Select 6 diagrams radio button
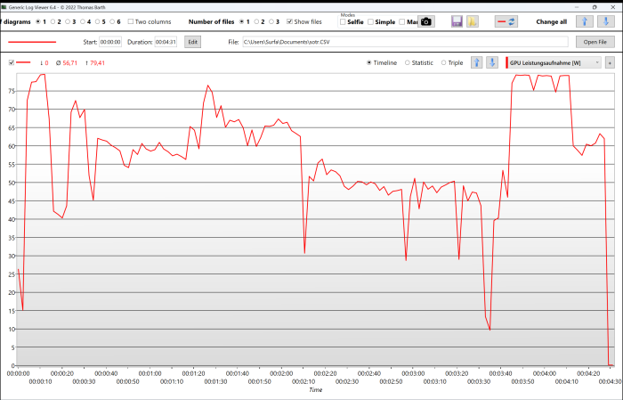This screenshot has width=623, height=400. (112, 22)
